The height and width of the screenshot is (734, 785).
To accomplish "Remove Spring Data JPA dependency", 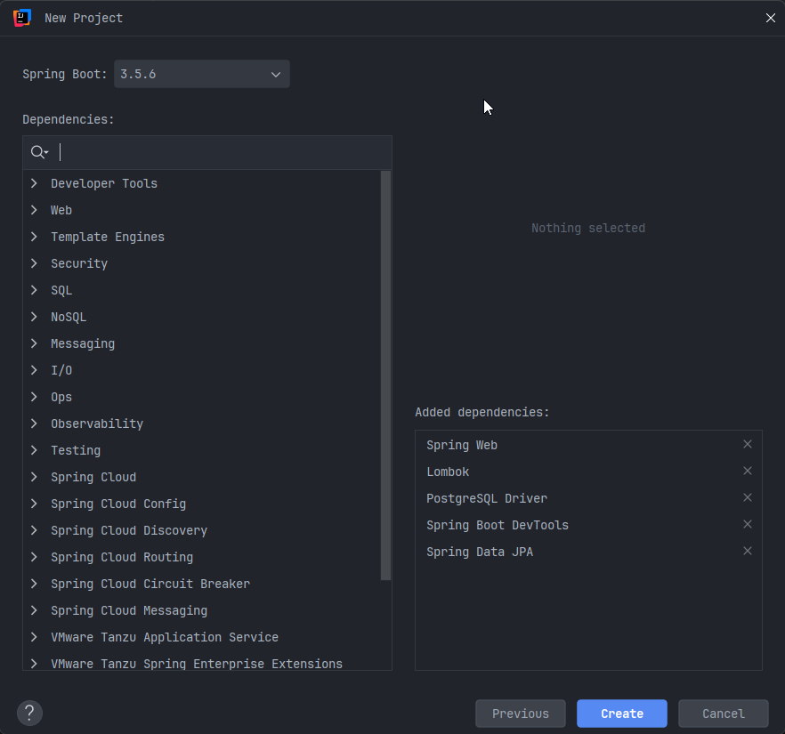I will 747,551.
